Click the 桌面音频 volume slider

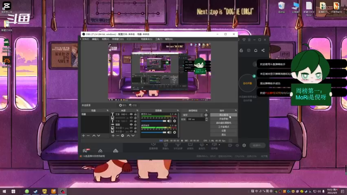tap(154, 132)
